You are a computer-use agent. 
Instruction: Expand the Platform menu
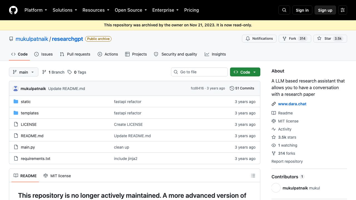[36, 10]
